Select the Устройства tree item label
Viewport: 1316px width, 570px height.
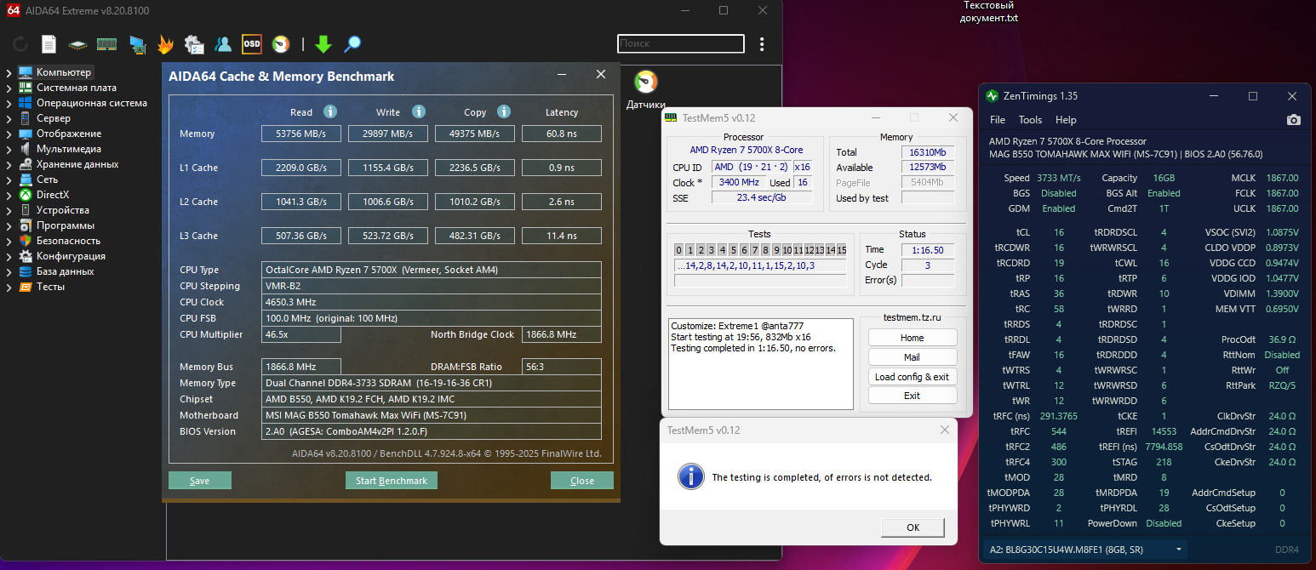tap(63, 210)
